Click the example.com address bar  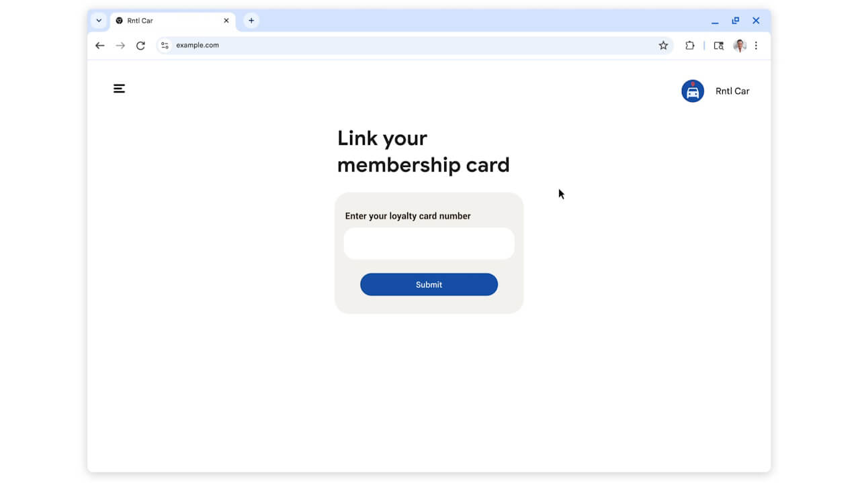[403, 46]
